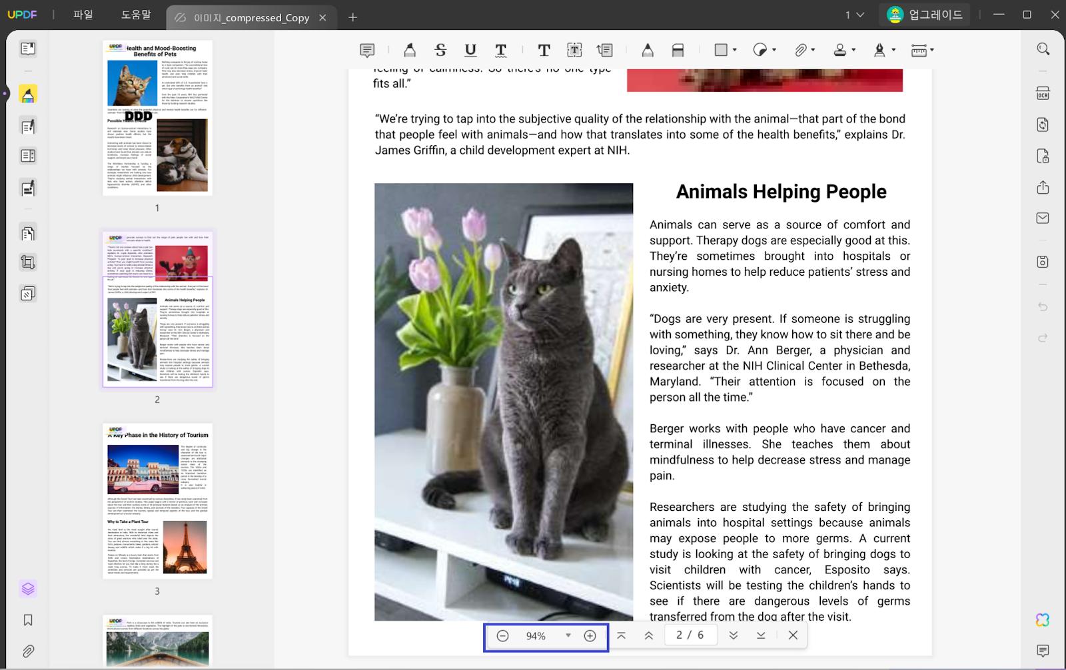This screenshot has height=670, width=1066.
Task: Run the OCR recognition tool
Action: point(1043,93)
